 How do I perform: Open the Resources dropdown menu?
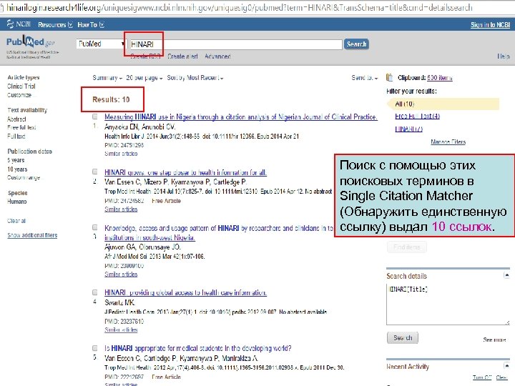55,24
